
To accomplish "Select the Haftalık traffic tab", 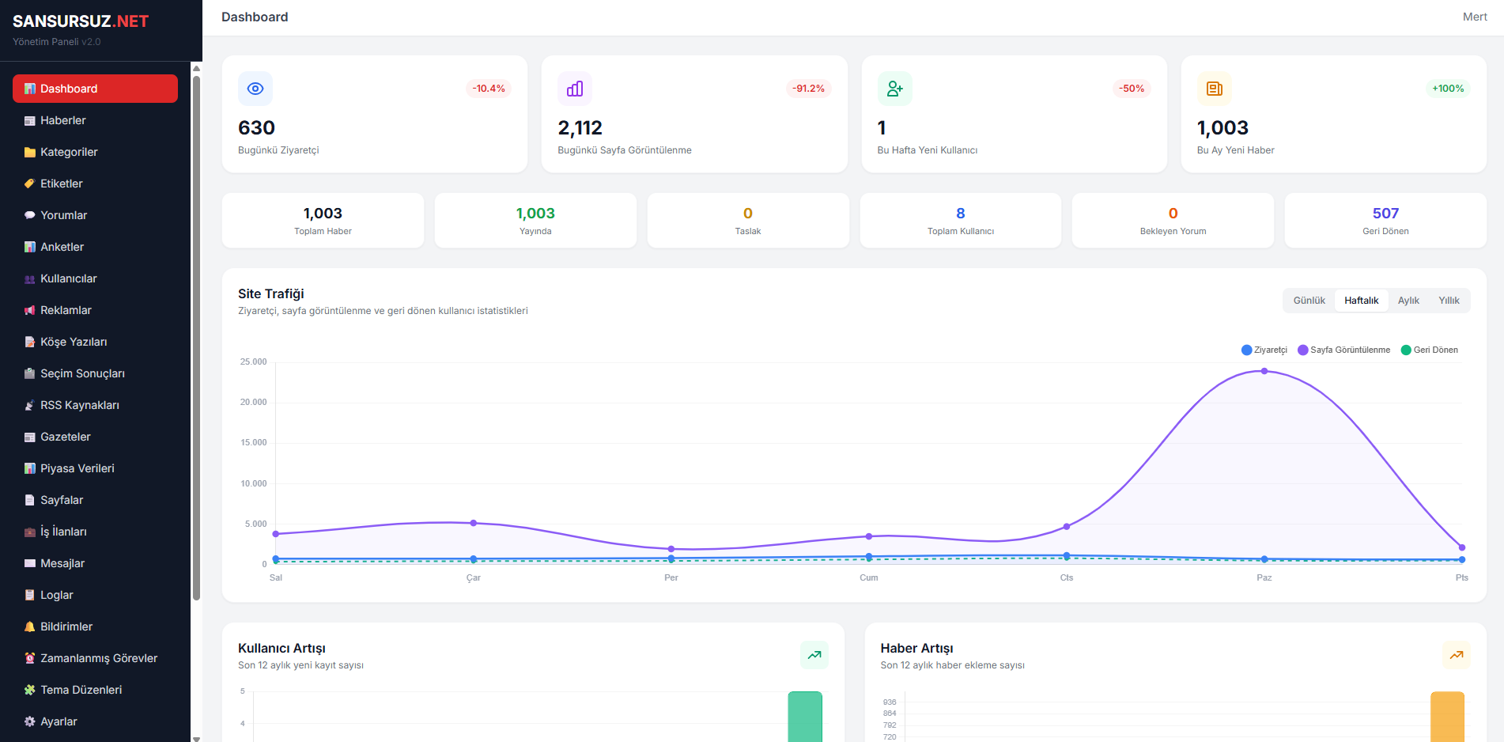I will (x=1362, y=301).
